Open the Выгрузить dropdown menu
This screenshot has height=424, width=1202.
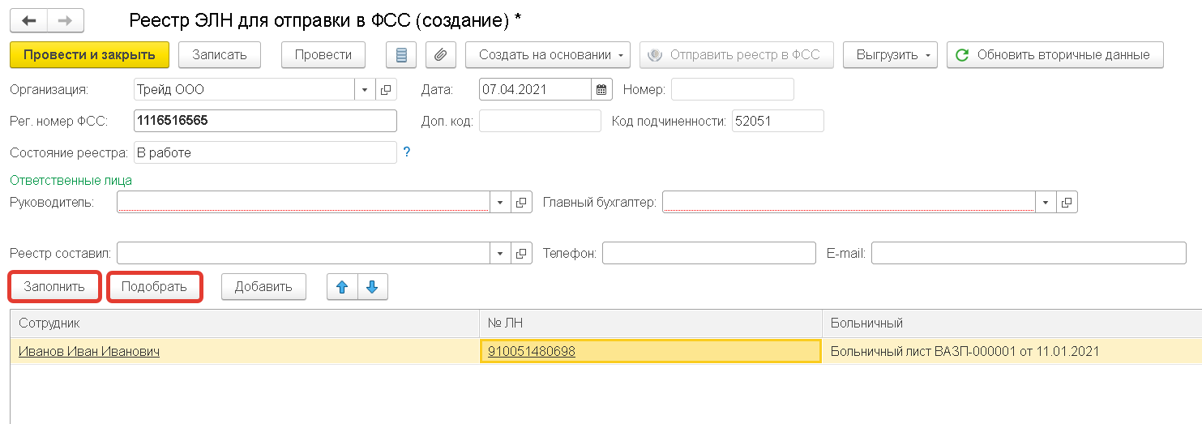[890, 55]
